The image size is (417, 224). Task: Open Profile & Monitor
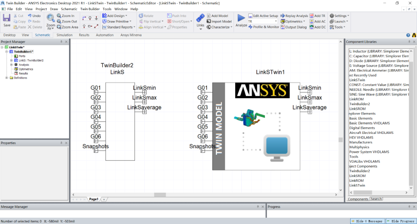coord(264,27)
